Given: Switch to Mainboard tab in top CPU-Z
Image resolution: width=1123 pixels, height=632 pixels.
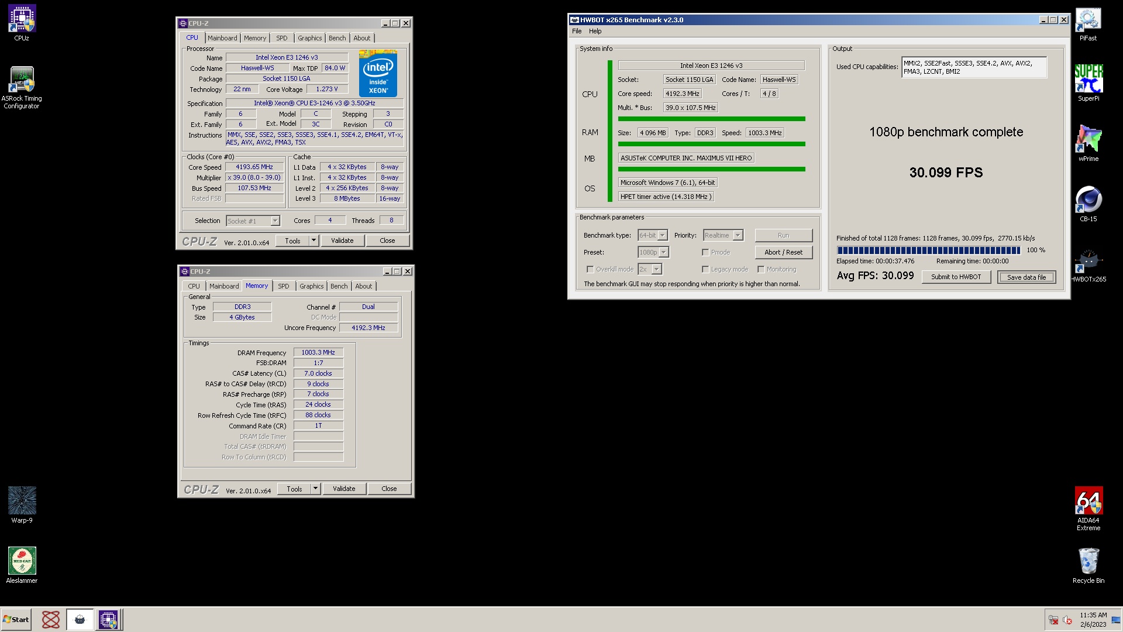Looking at the screenshot, I should [222, 38].
